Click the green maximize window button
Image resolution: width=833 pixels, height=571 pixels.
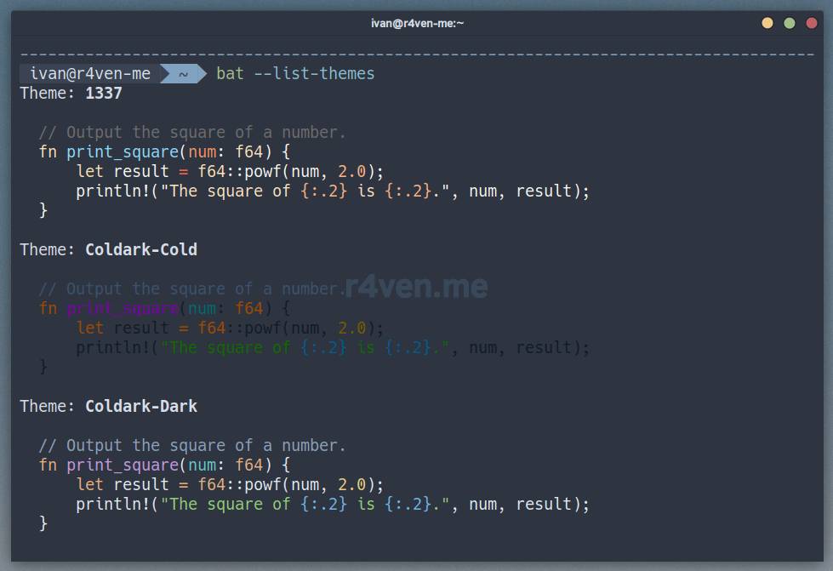(790, 23)
